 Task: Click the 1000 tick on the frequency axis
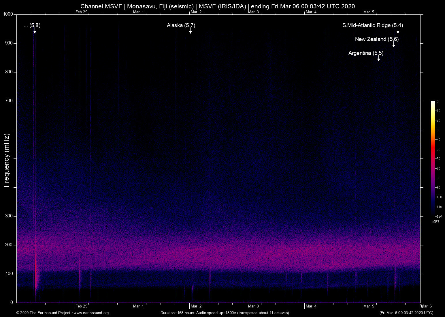pyautogui.click(x=8, y=14)
